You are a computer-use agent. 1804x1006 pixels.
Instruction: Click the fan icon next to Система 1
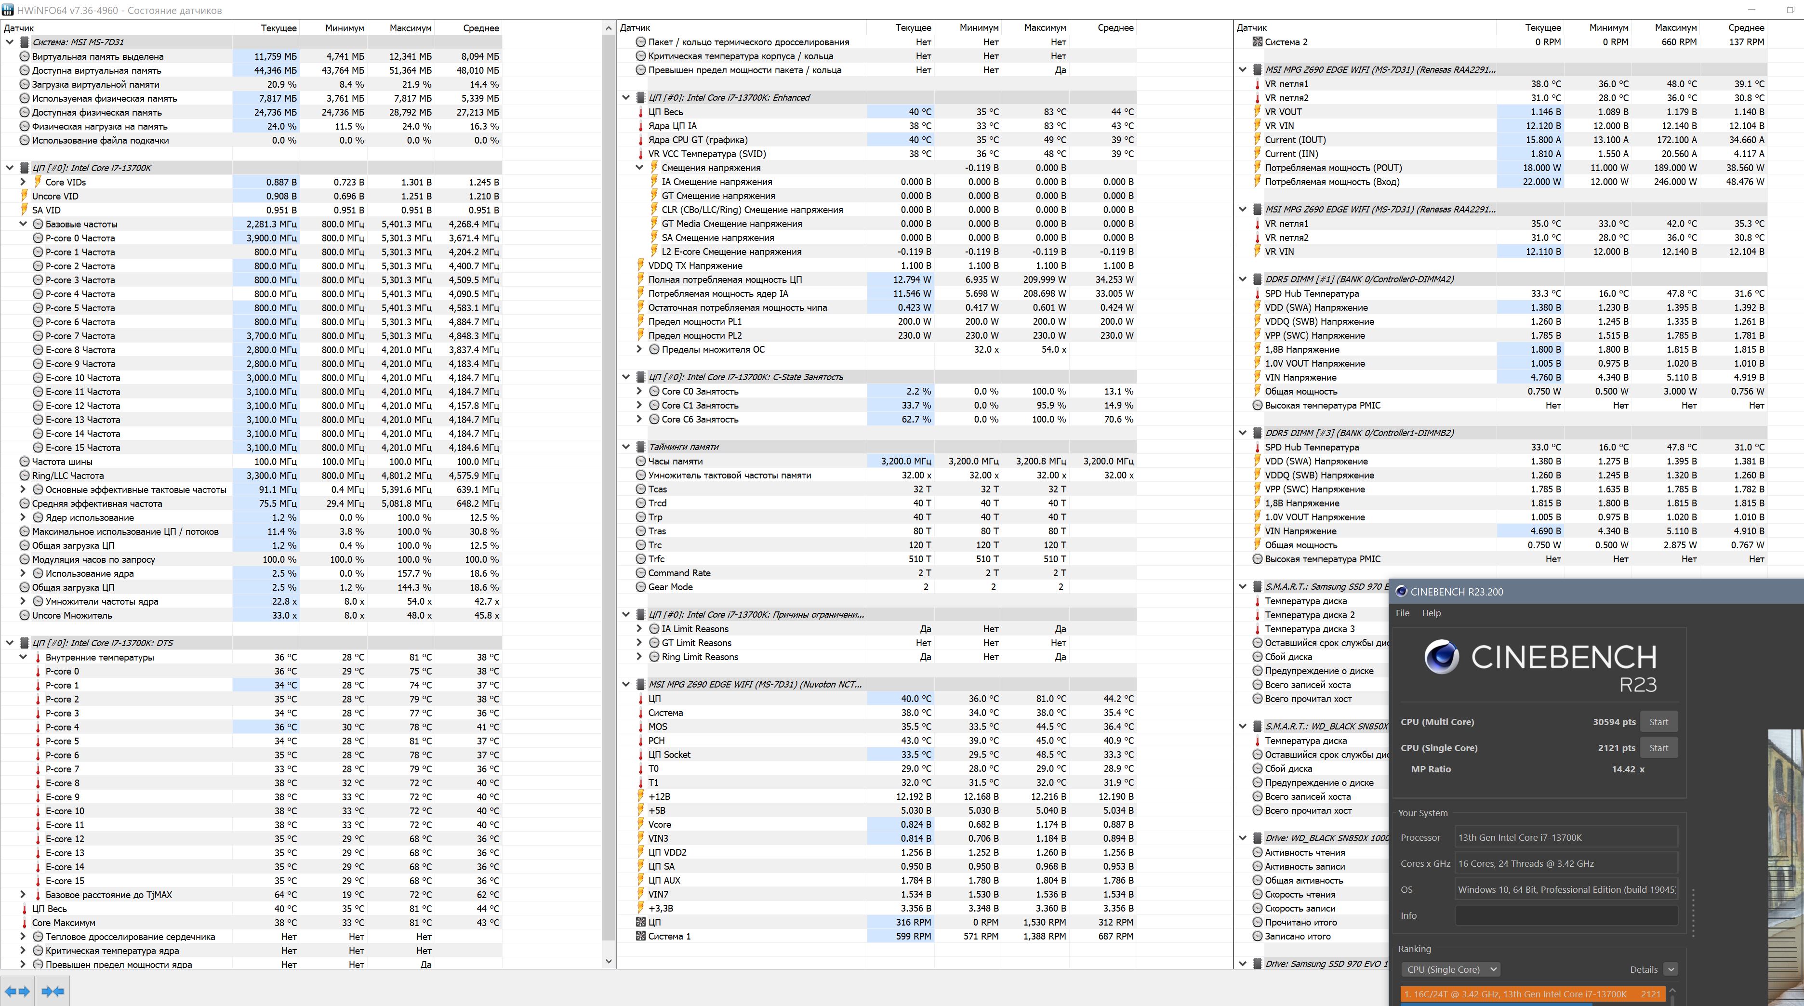[640, 937]
